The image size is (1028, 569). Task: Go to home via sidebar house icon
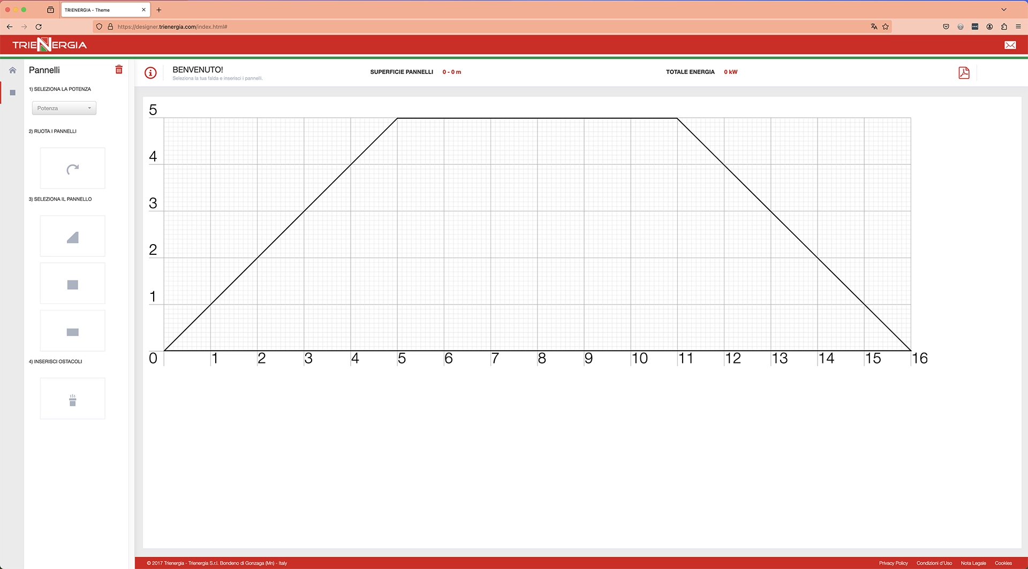pos(13,70)
